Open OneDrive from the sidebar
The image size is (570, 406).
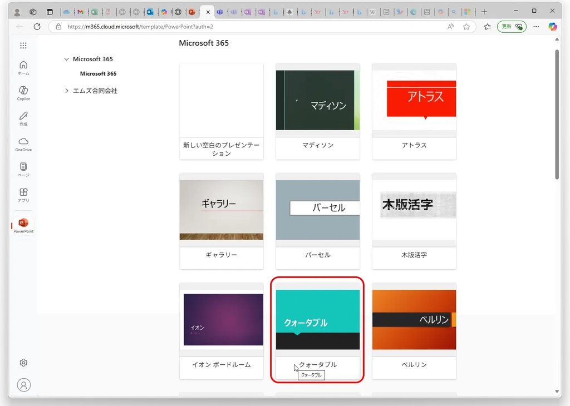tap(23, 144)
